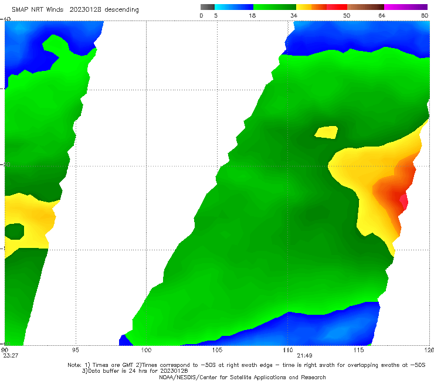This screenshot has height=381, width=434.
Task: Click the swath time "21:49"
Action: click(x=305, y=356)
